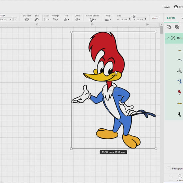
Task: Click the Arrange stacked-squares icon
Action: 55,19
